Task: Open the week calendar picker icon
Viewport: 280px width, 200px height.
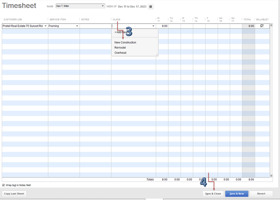Action: pos(151,7)
